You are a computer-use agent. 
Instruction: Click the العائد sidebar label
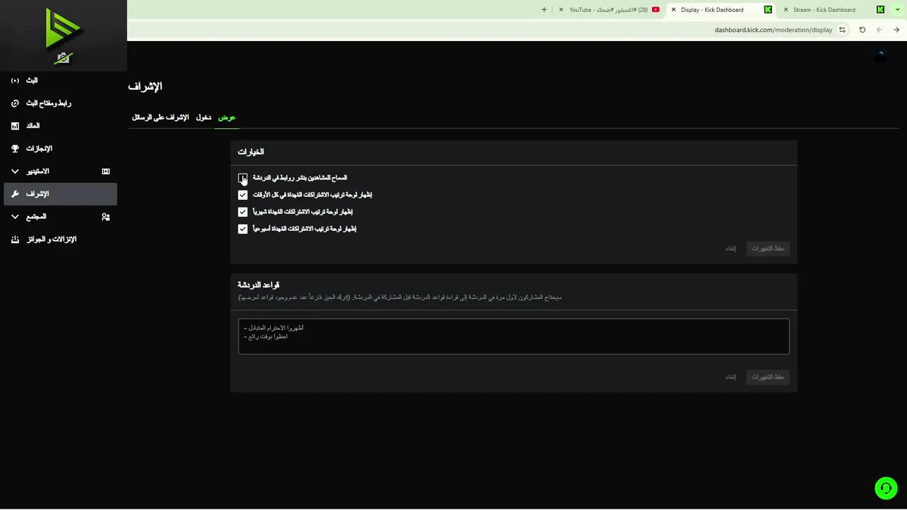[33, 126]
